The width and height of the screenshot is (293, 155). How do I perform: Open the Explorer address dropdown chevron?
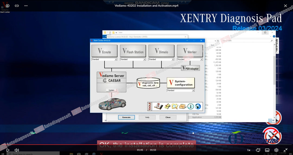[215, 40]
